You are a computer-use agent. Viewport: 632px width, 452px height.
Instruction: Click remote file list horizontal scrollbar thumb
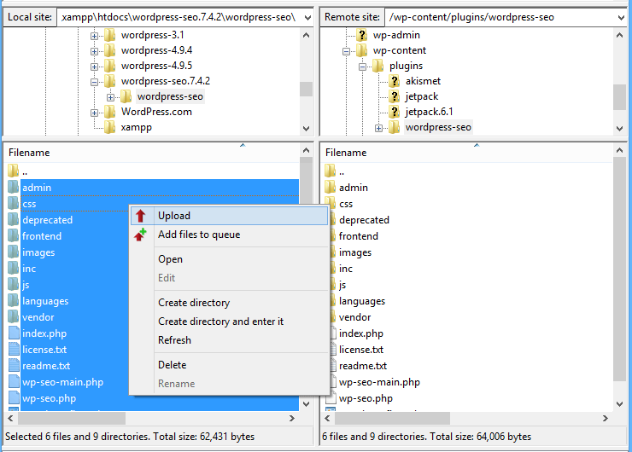(392, 418)
